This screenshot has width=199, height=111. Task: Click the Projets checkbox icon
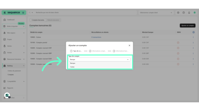click(x=4, y=39)
